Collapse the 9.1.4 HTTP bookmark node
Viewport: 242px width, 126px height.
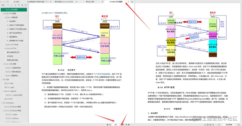(x=3, y=13)
